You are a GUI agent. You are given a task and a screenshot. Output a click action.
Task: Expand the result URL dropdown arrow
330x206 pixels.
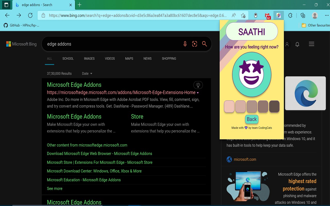tap(198, 93)
